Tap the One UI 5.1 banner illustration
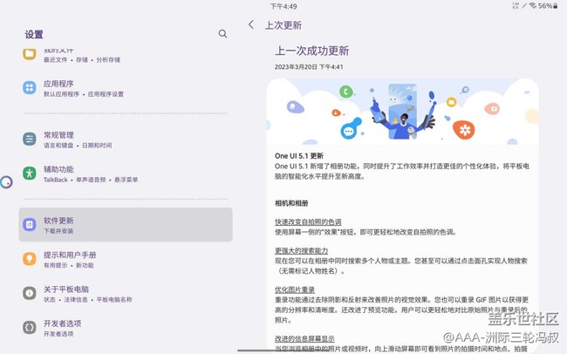The width and height of the screenshot is (567, 354). click(402, 112)
